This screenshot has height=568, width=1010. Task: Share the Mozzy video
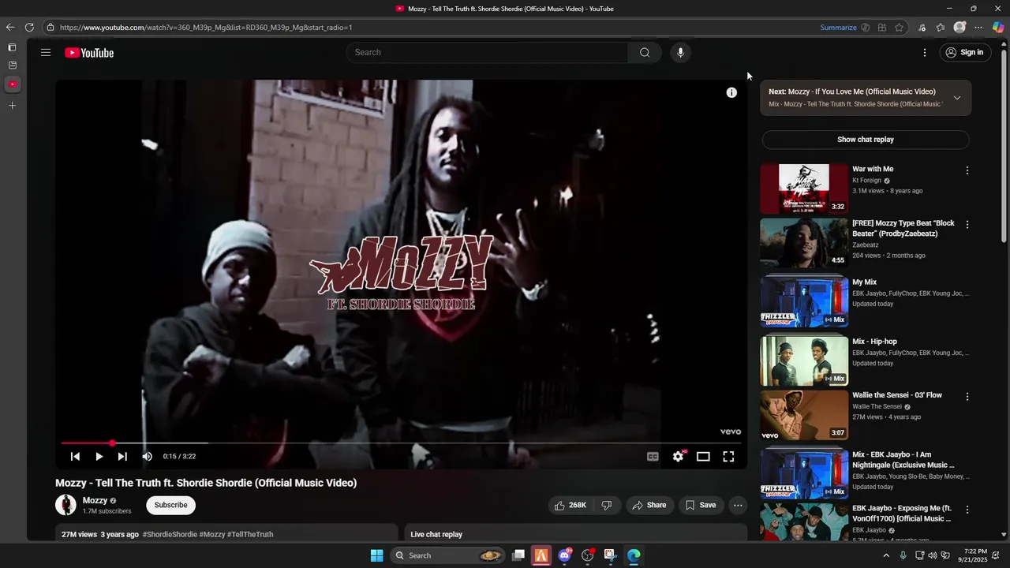[x=649, y=505]
